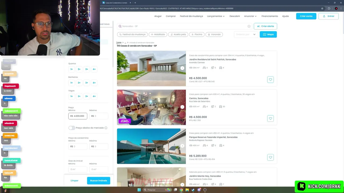Show next photo of Fazenda Imperial house

point(182,146)
